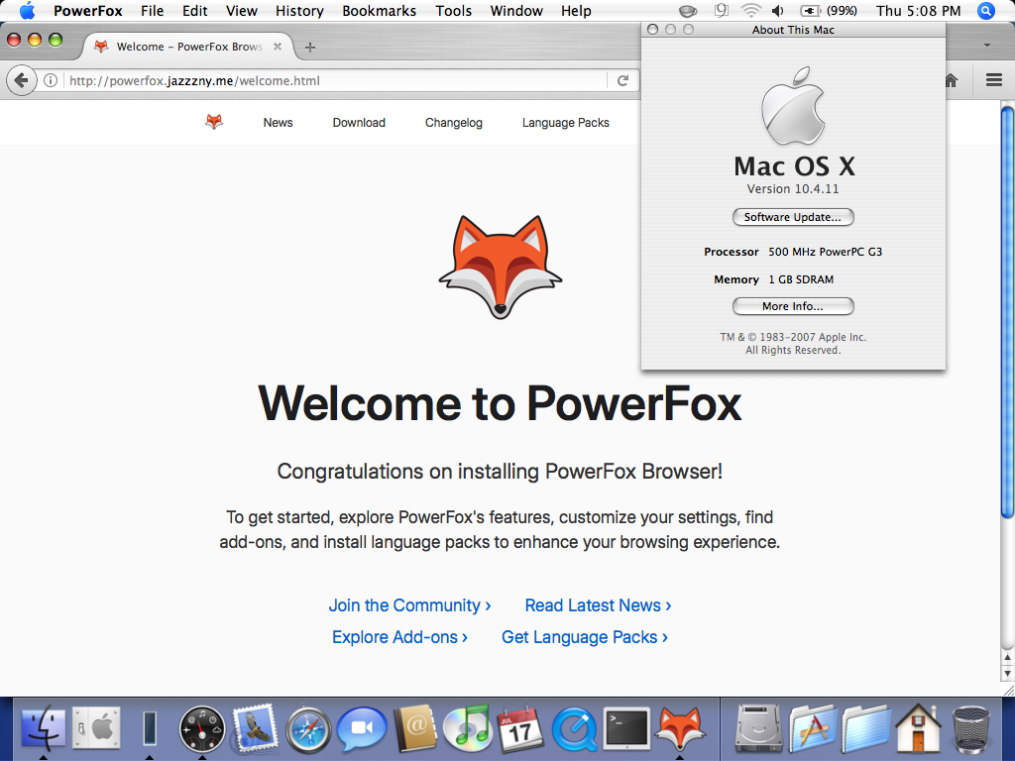The height and width of the screenshot is (761, 1015).
Task: Open the Bookmarks menu
Action: click(380, 11)
